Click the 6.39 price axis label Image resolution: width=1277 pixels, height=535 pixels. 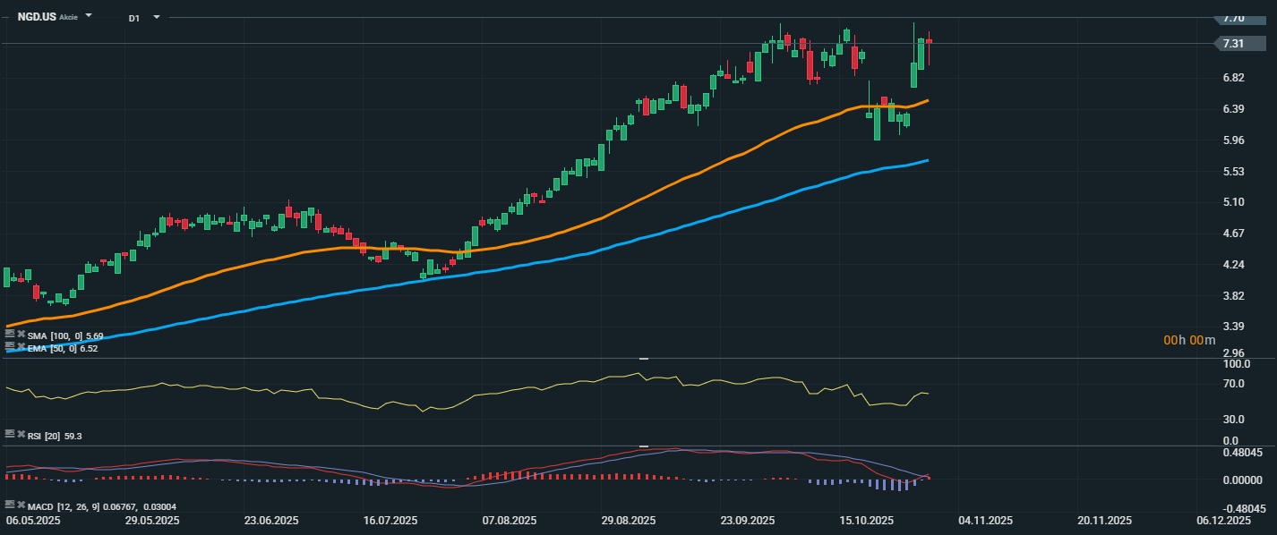point(1234,109)
